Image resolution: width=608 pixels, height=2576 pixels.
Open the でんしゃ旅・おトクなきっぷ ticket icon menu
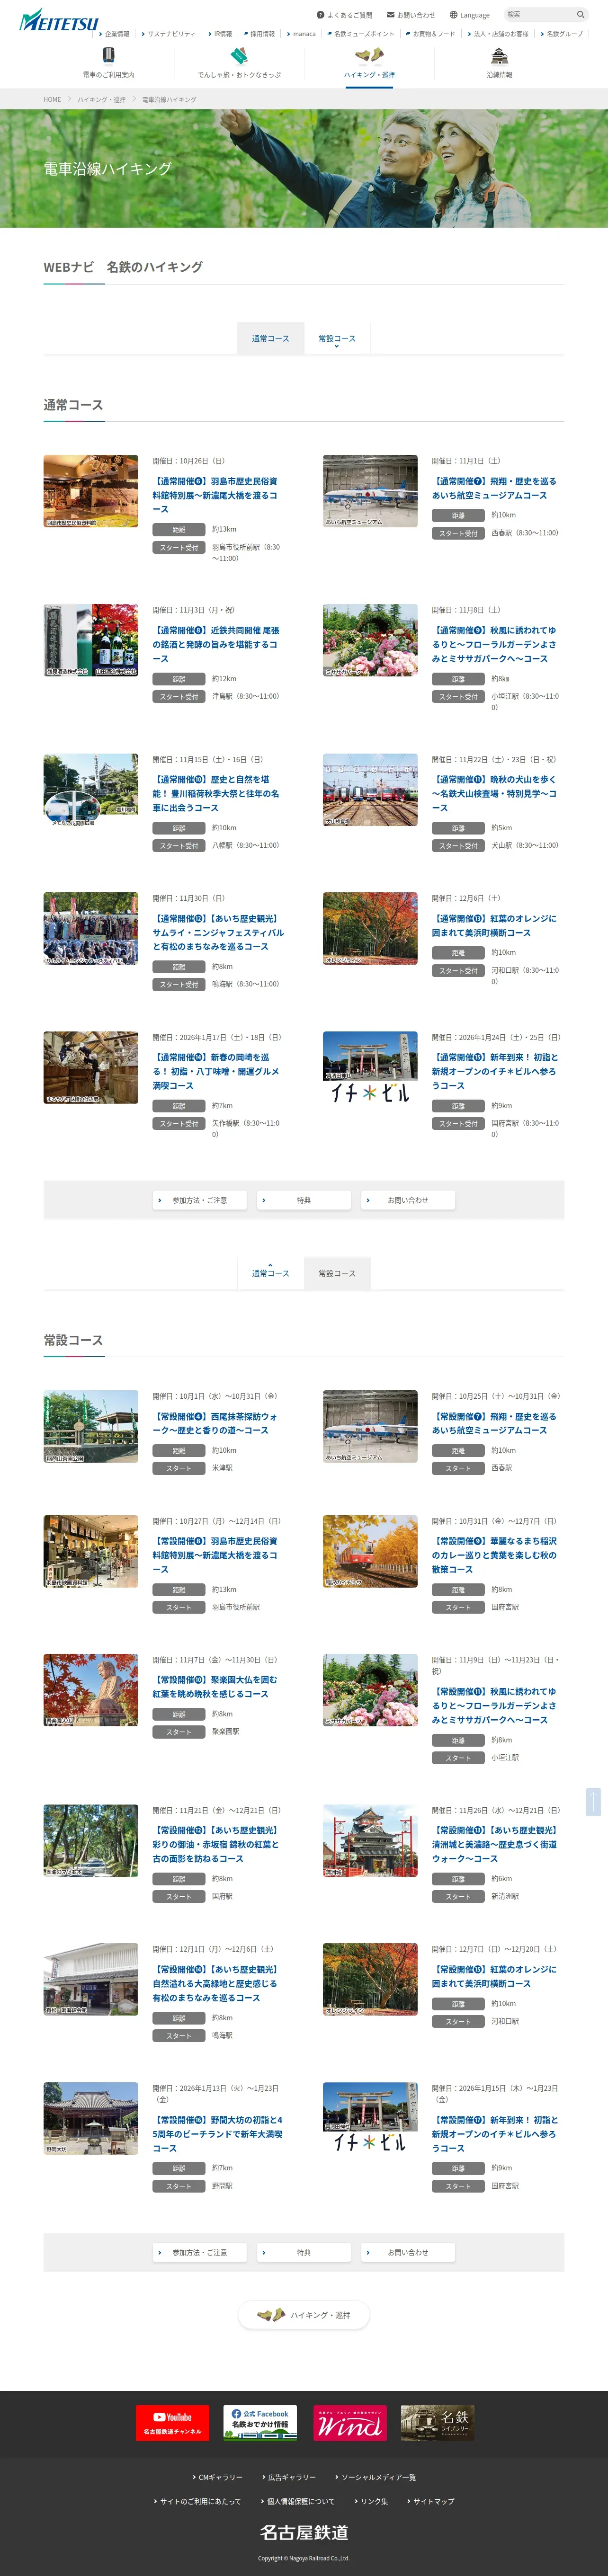[239, 62]
